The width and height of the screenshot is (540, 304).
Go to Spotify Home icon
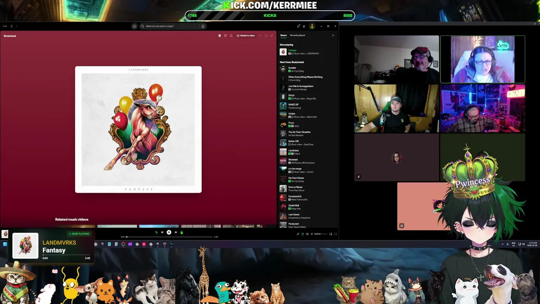[135, 26]
